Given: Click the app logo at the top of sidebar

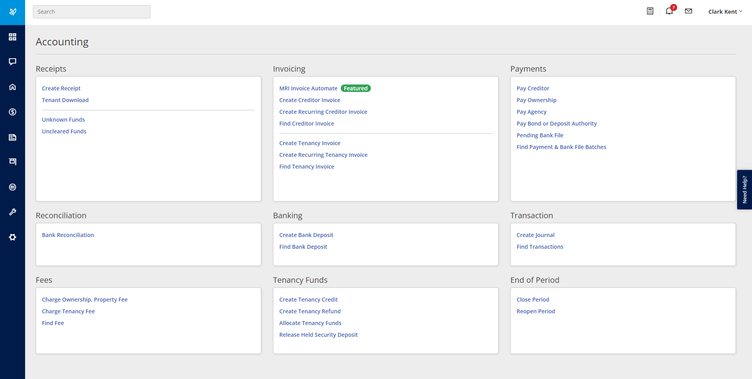Looking at the screenshot, I should pos(13,12).
